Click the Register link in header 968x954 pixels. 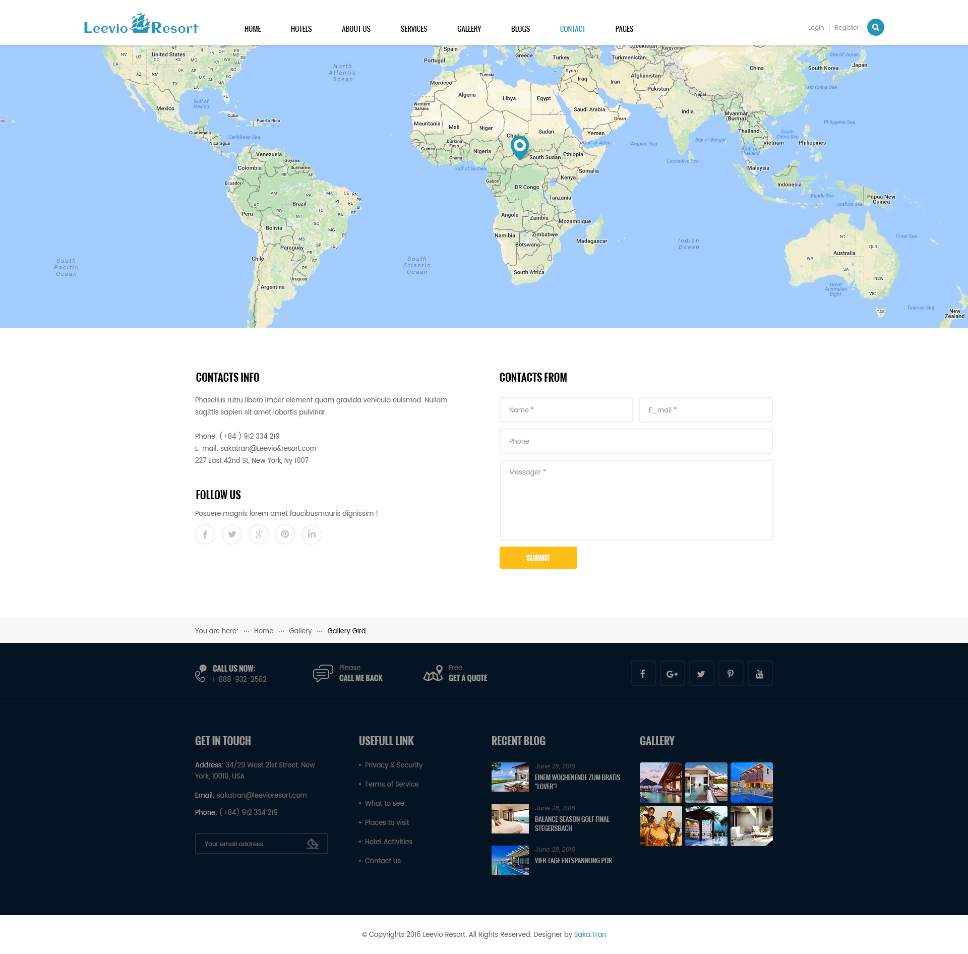(846, 28)
